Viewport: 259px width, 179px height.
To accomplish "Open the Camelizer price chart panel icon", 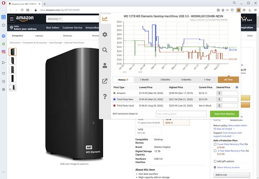I will pos(105,19).
